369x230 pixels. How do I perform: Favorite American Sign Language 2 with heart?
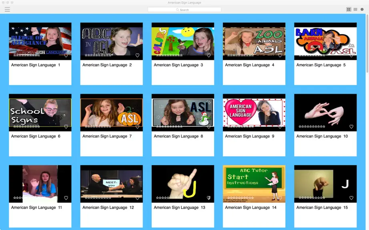point(137,56)
